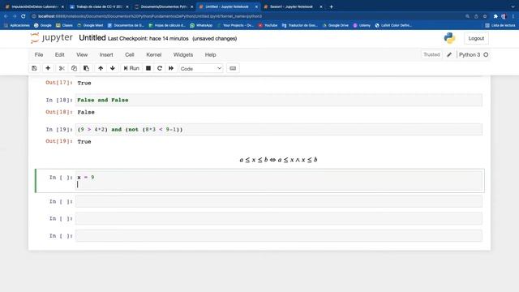Restart kernel and run all with fast-forward icon
This screenshot has height=292, width=519.
coord(171,68)
